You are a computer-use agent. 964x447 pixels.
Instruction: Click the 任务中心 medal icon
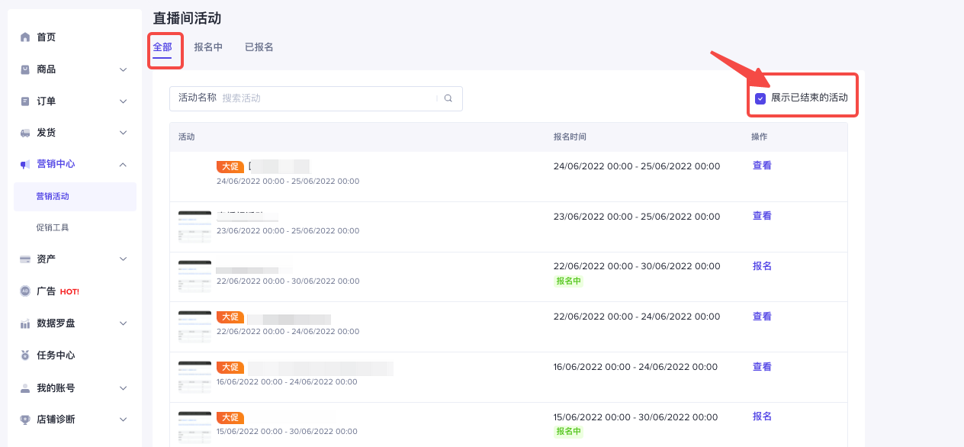pyautogui.click(x=25, y=355)
